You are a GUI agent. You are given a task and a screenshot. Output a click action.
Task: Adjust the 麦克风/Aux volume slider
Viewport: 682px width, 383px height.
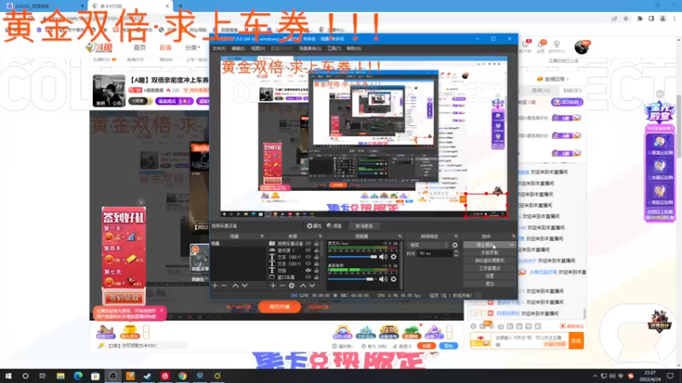tap(353, 257)
